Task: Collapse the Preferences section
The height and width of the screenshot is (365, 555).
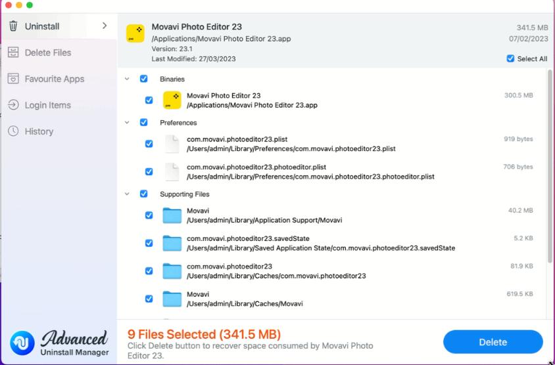Action: (x=127, y=122)
